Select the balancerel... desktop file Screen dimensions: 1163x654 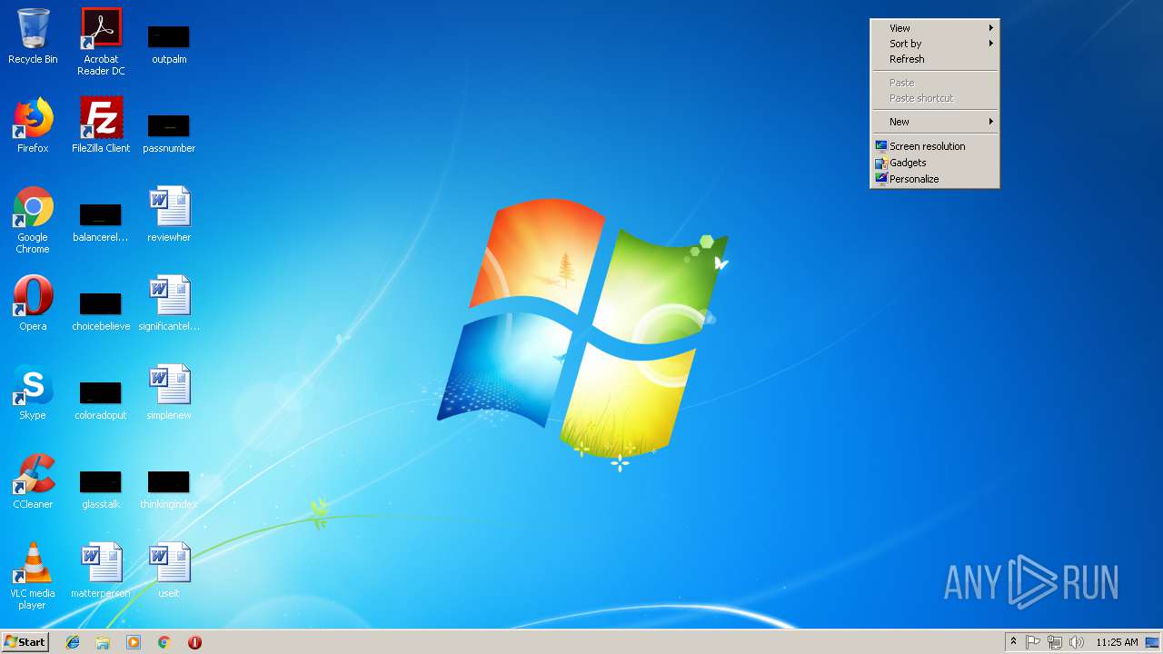(x=101, y=222)
